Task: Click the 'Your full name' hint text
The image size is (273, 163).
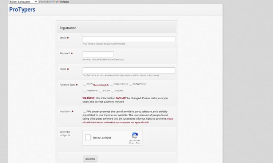Action: pos(120,75)
